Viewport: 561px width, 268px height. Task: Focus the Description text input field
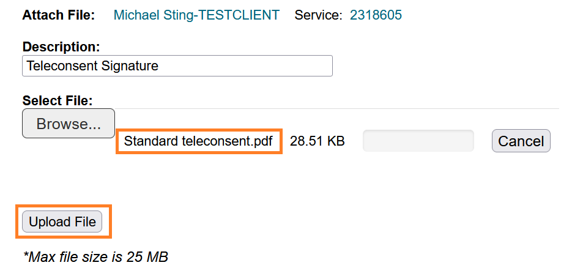click(x=177, y=66)
